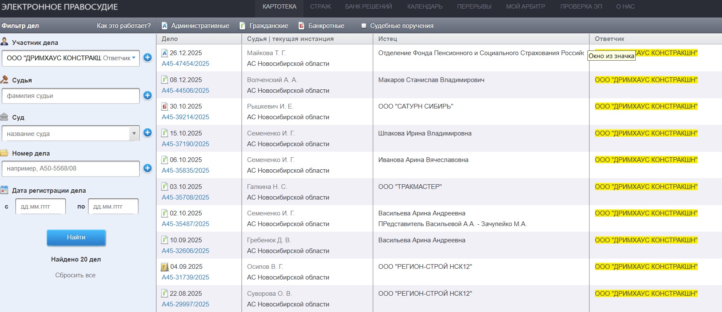Click the administrative case icon for 26.12.2025
This screenshot has width=722, height=312.
(x=165, y=53)
